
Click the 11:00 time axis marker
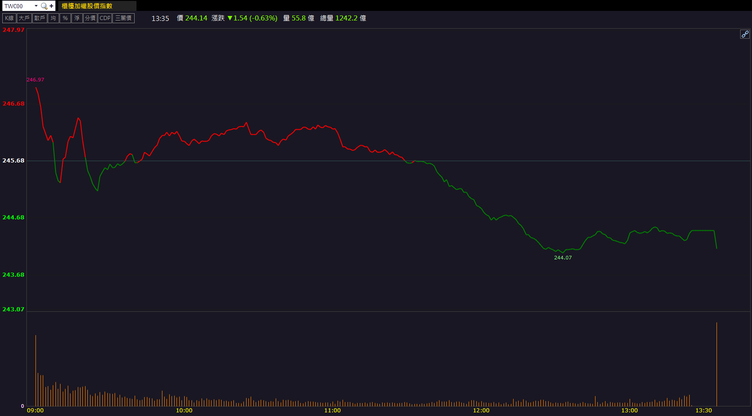(x=332, y=411)
